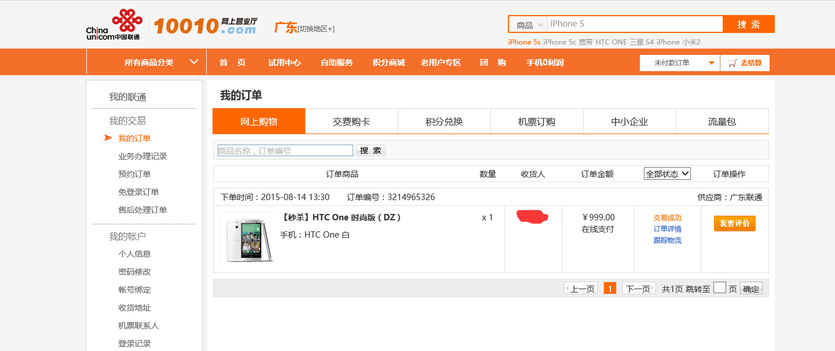The image size is (835, 351).
Task: Open 售后处理订单 in the sidebar
Action: (142, 210)
